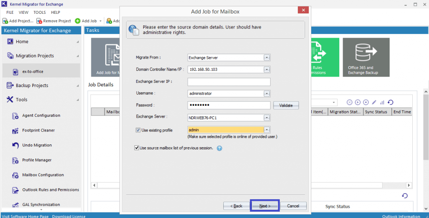
Task: Close the Add Job for Mailbox dialog
Action: (x=303, y=10)
